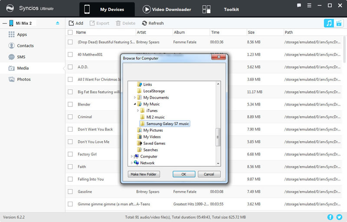Toggle the select-all checkbox in header
This screenshot has height=222, width=347.
click(70, 32)
